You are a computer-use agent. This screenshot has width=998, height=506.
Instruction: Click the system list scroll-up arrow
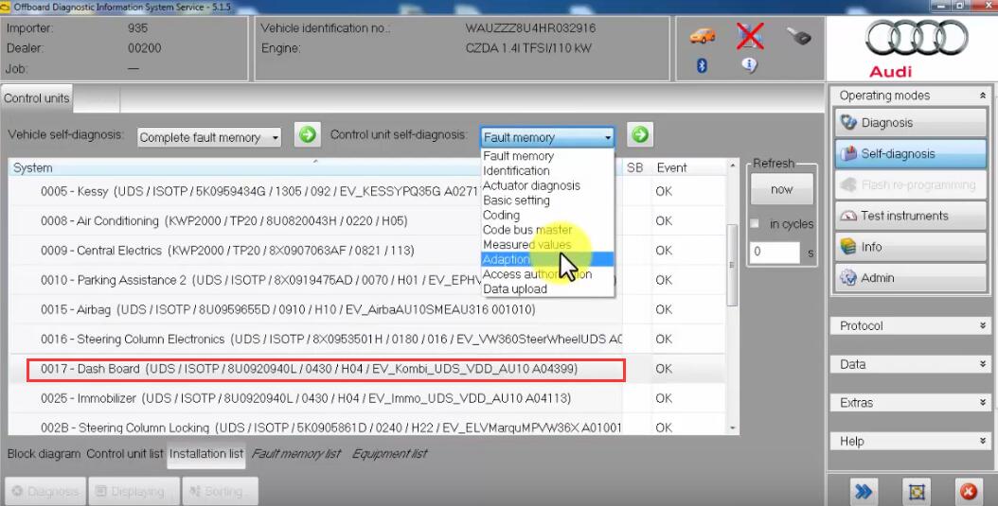(733, 166)
